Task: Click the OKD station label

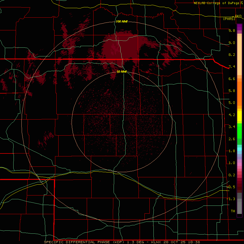Action: click(238, 16)
